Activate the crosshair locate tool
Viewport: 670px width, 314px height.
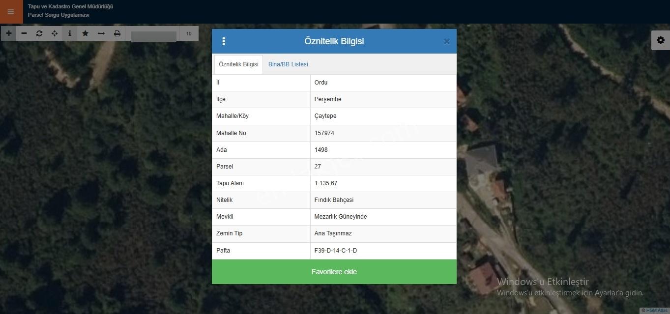(55, 33)
